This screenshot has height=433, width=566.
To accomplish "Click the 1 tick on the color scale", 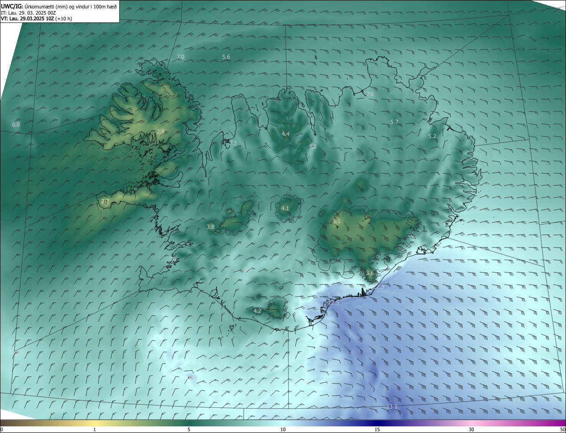I will pyautogui.click(x=95, y=429).
